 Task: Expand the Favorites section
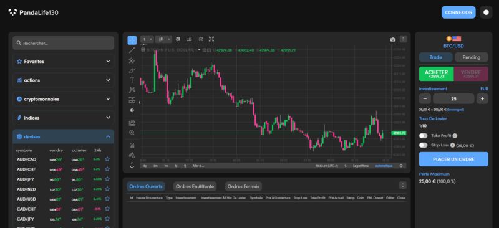[x=64, y=62]
